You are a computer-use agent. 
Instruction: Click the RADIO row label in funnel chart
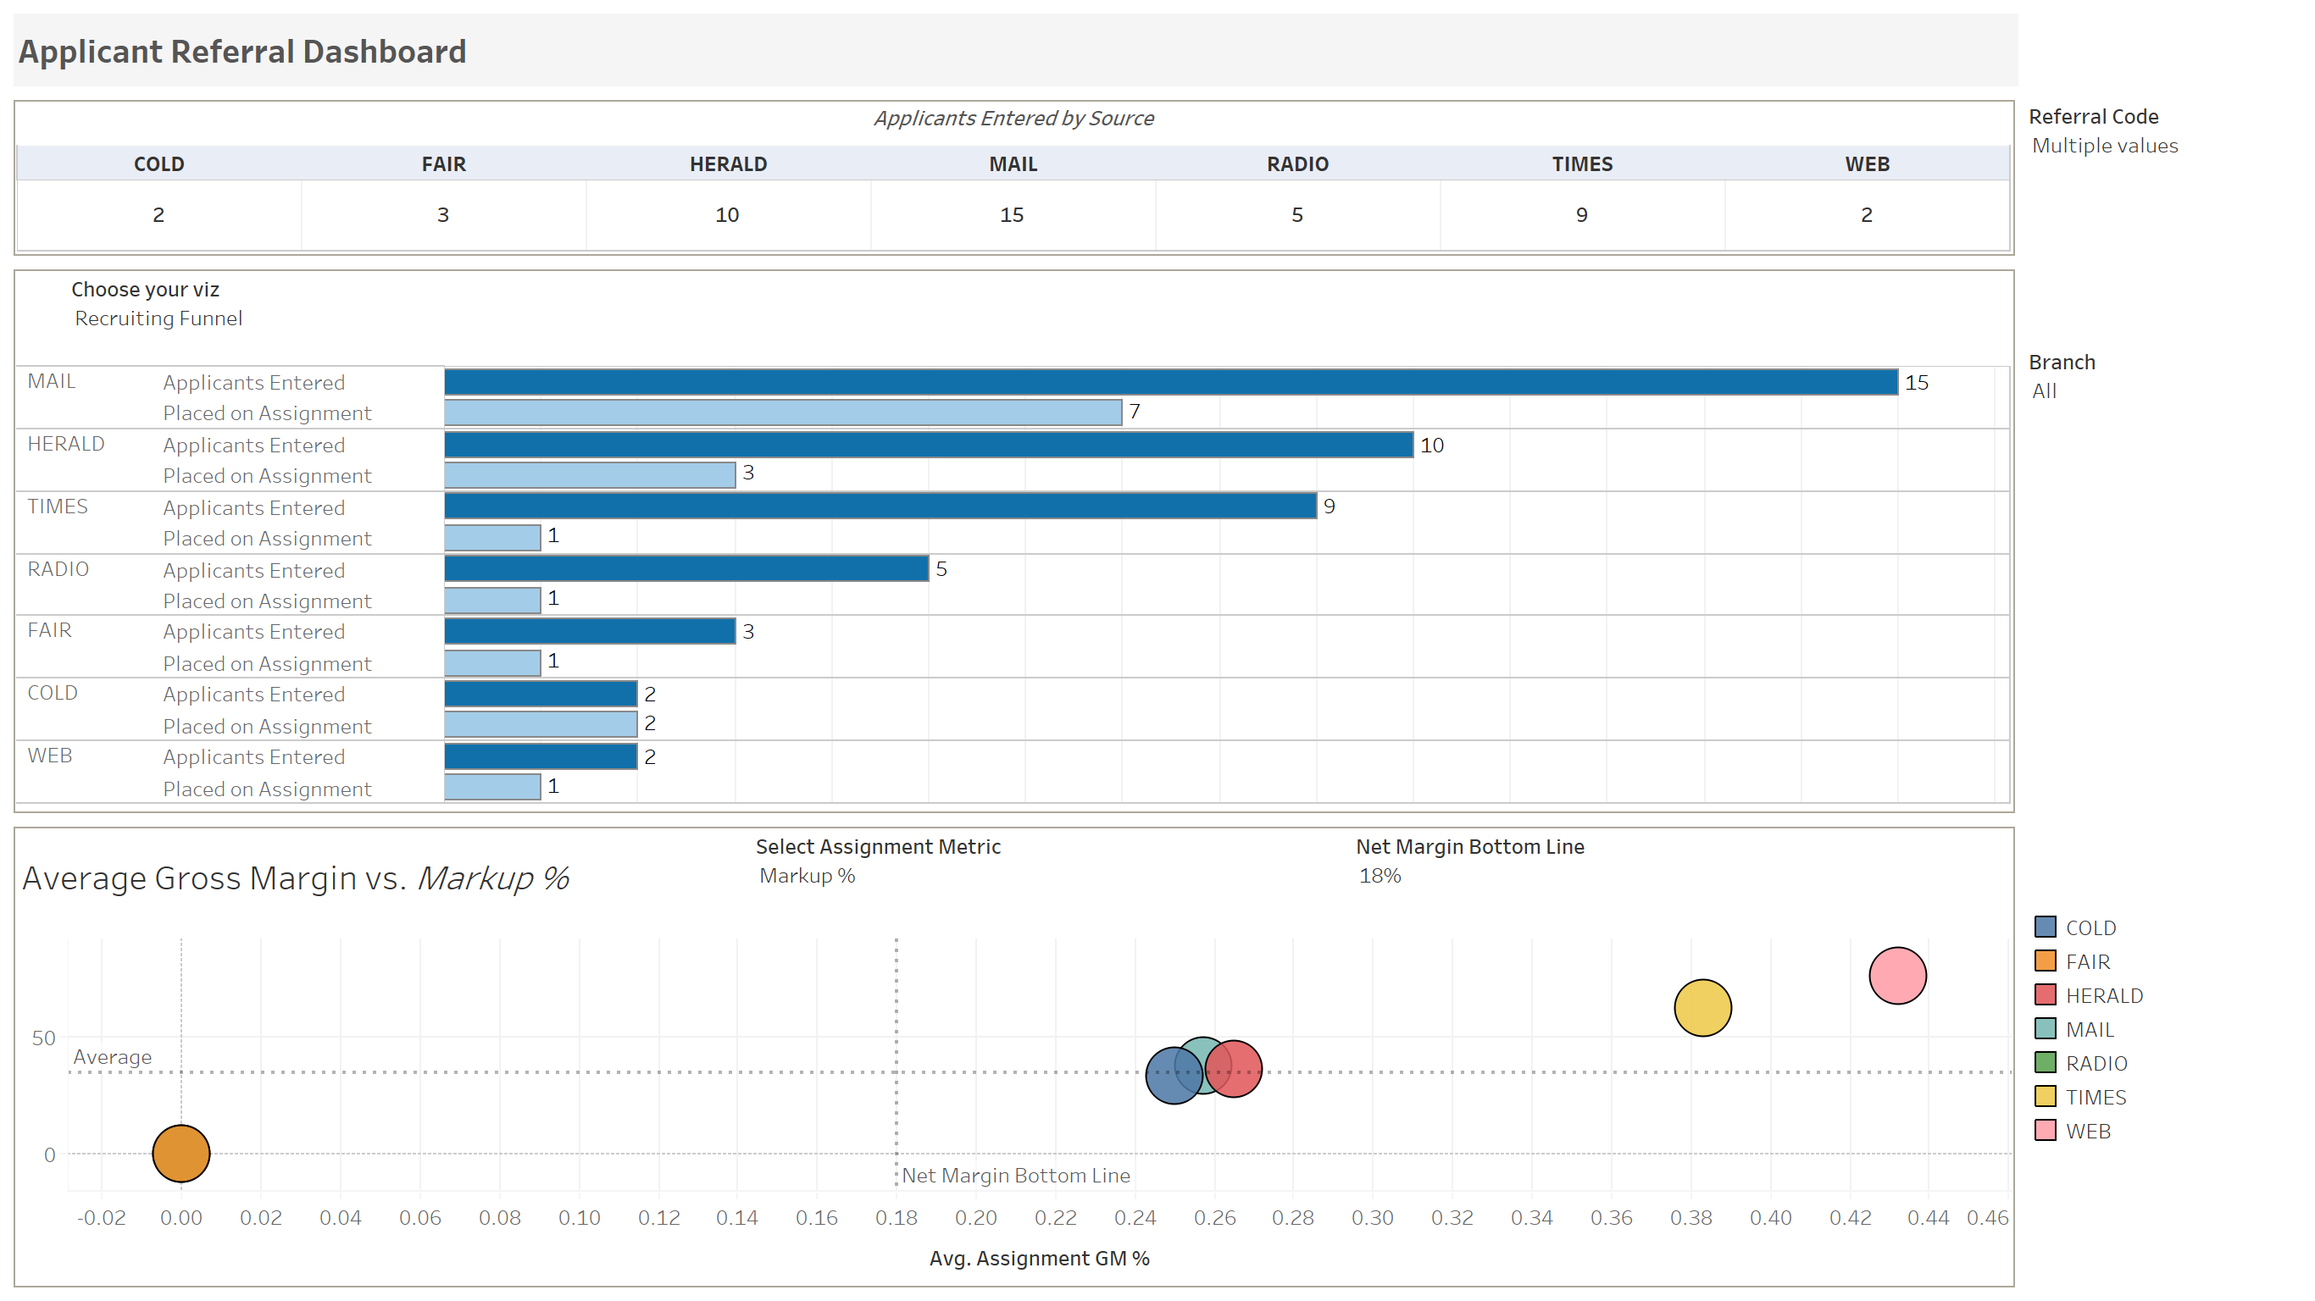(58, 570)
